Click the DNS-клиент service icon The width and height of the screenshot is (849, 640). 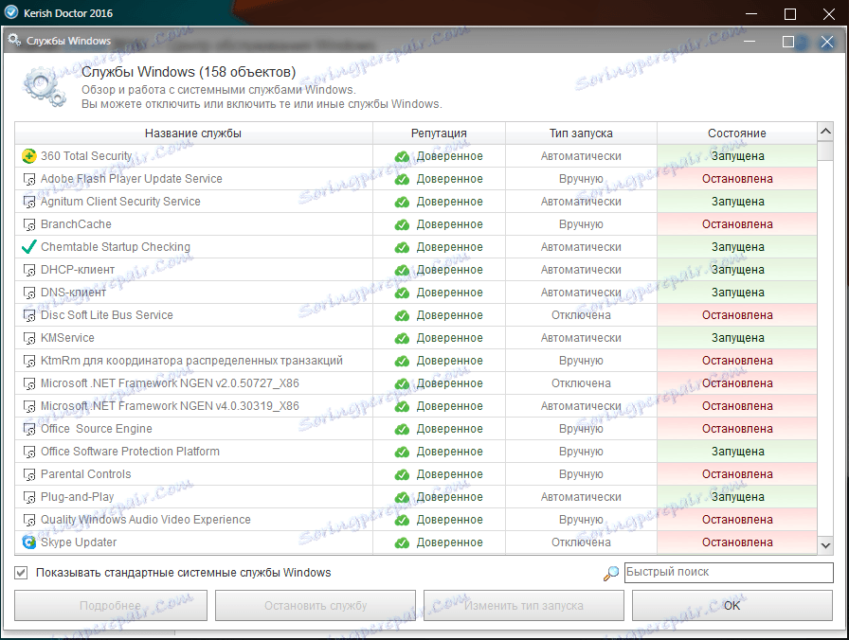[28, 293]
